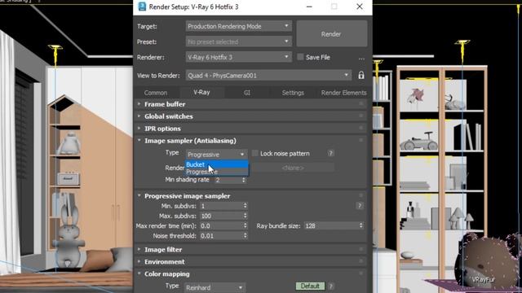Image resolution: width=522 pixels, height=293 pixels.
Task: Switch to the V-Ray tab
Action: 201,92
